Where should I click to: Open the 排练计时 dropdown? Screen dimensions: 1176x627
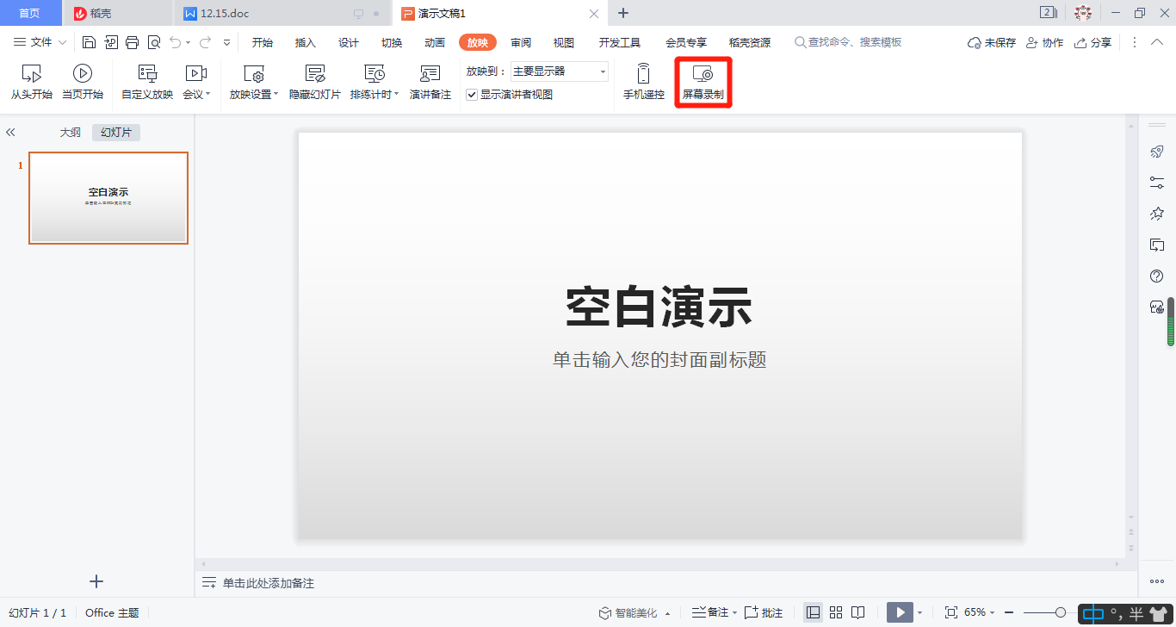[396, 95]
